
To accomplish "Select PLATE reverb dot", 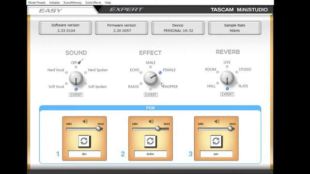I will [x=237, y=83].
